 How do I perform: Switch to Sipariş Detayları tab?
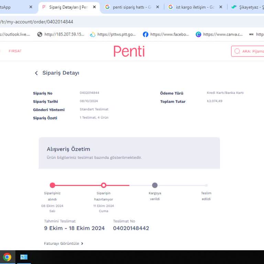click(68, 7)
